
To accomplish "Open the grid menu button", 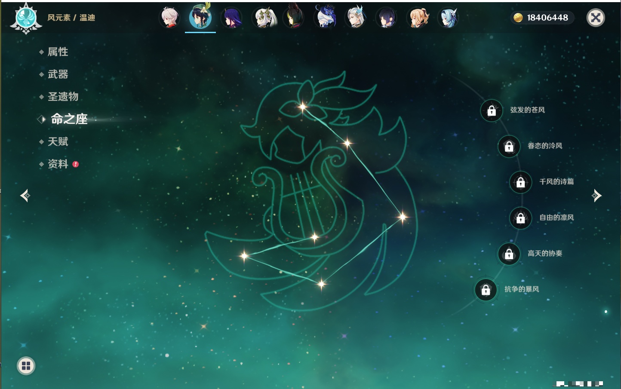I will 26,366.
